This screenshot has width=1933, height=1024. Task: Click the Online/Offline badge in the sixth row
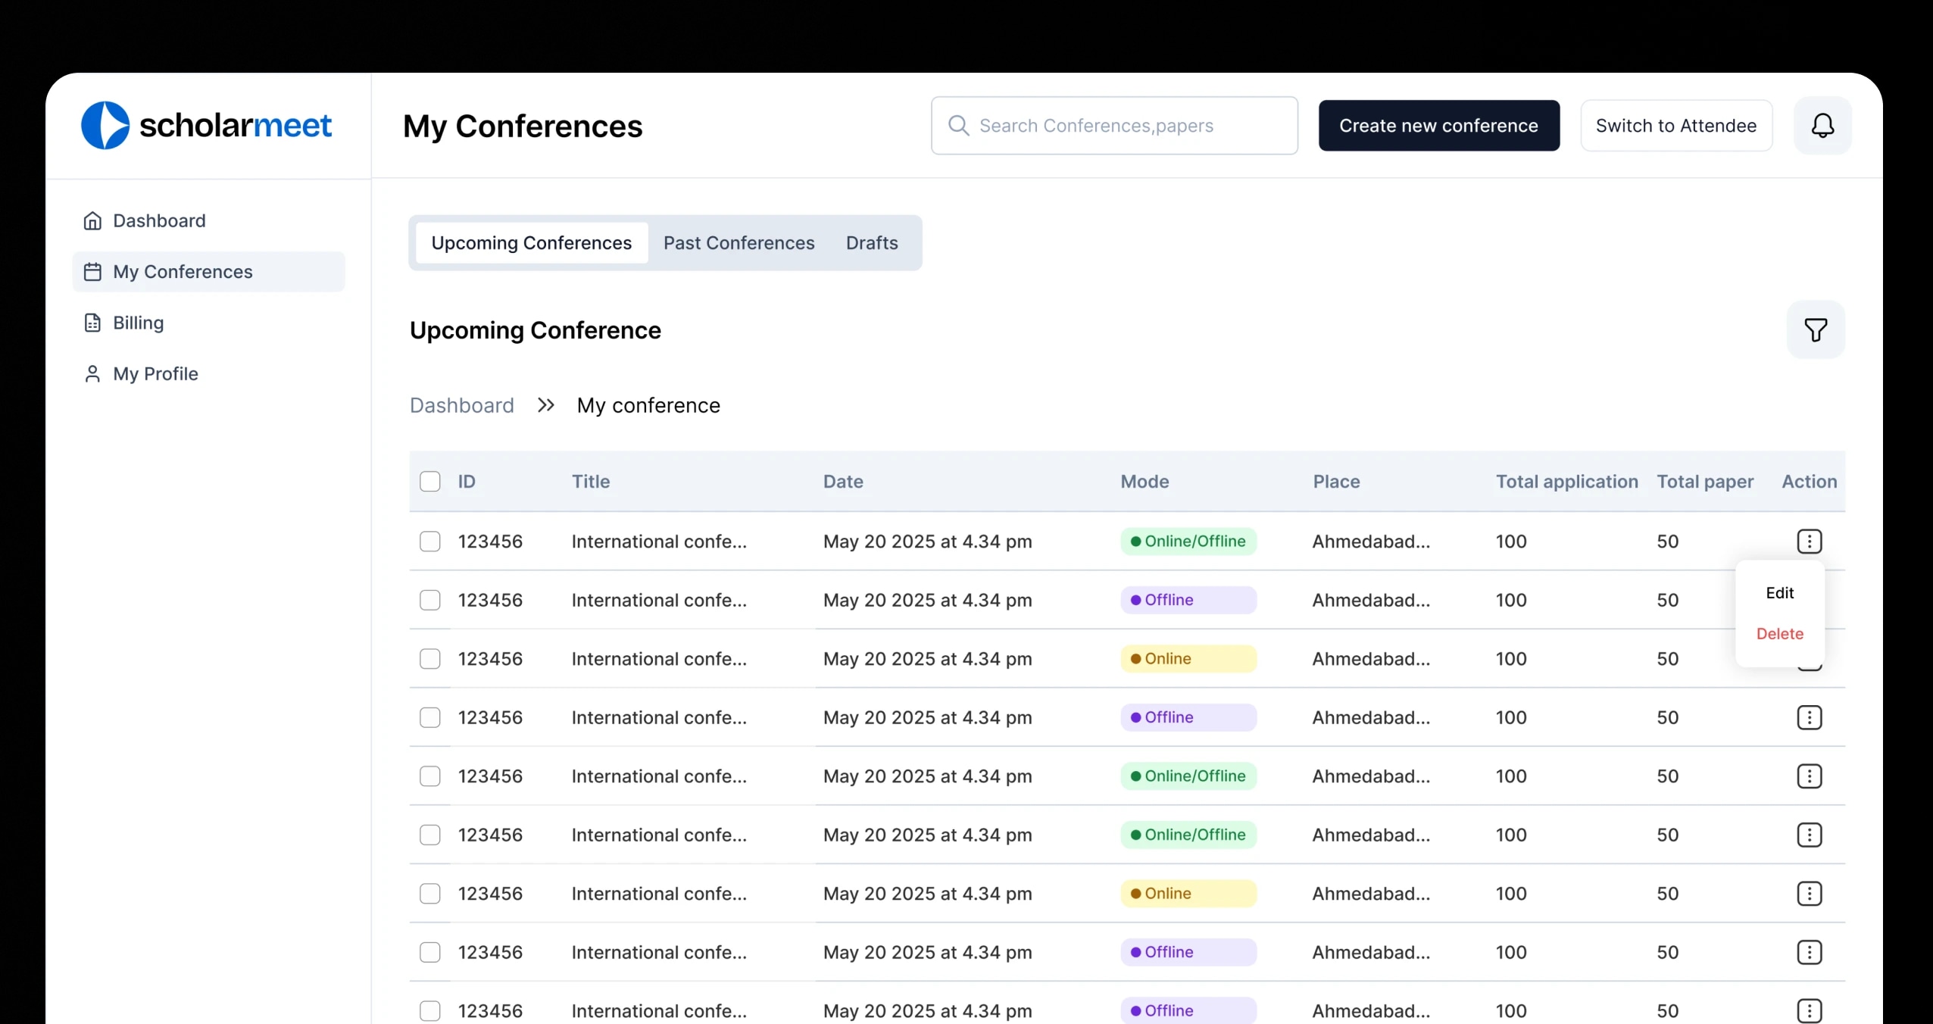click(x=1188, y=835)
